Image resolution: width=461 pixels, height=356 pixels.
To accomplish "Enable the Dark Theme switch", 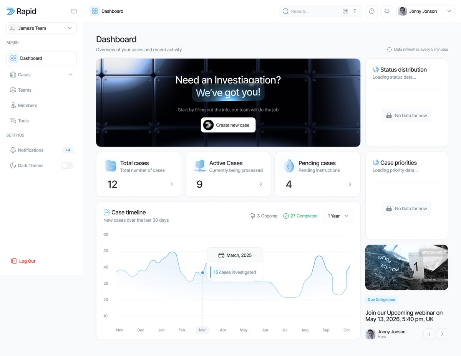I will pos(67,165).
